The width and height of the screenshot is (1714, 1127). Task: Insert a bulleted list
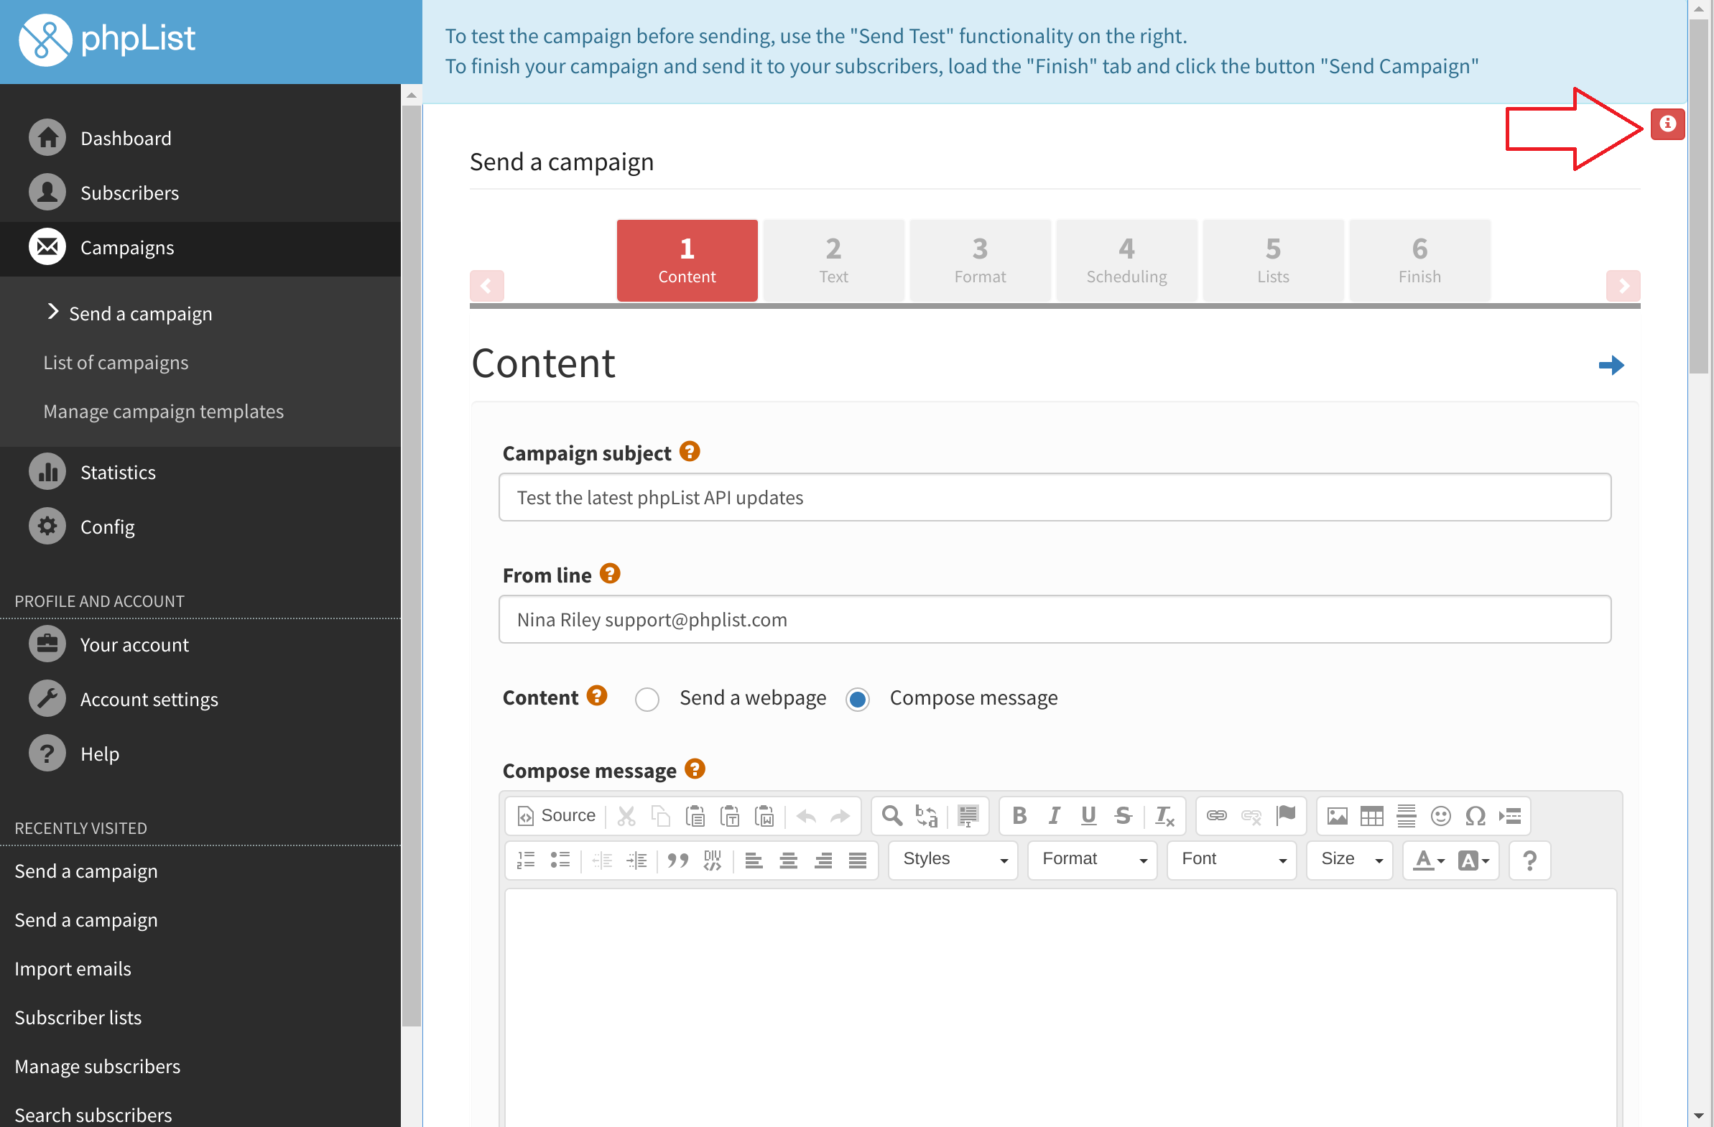click(x=560, y=861)
